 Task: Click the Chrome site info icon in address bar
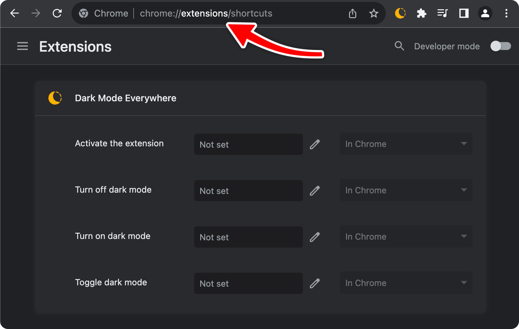tap(84, 13)
